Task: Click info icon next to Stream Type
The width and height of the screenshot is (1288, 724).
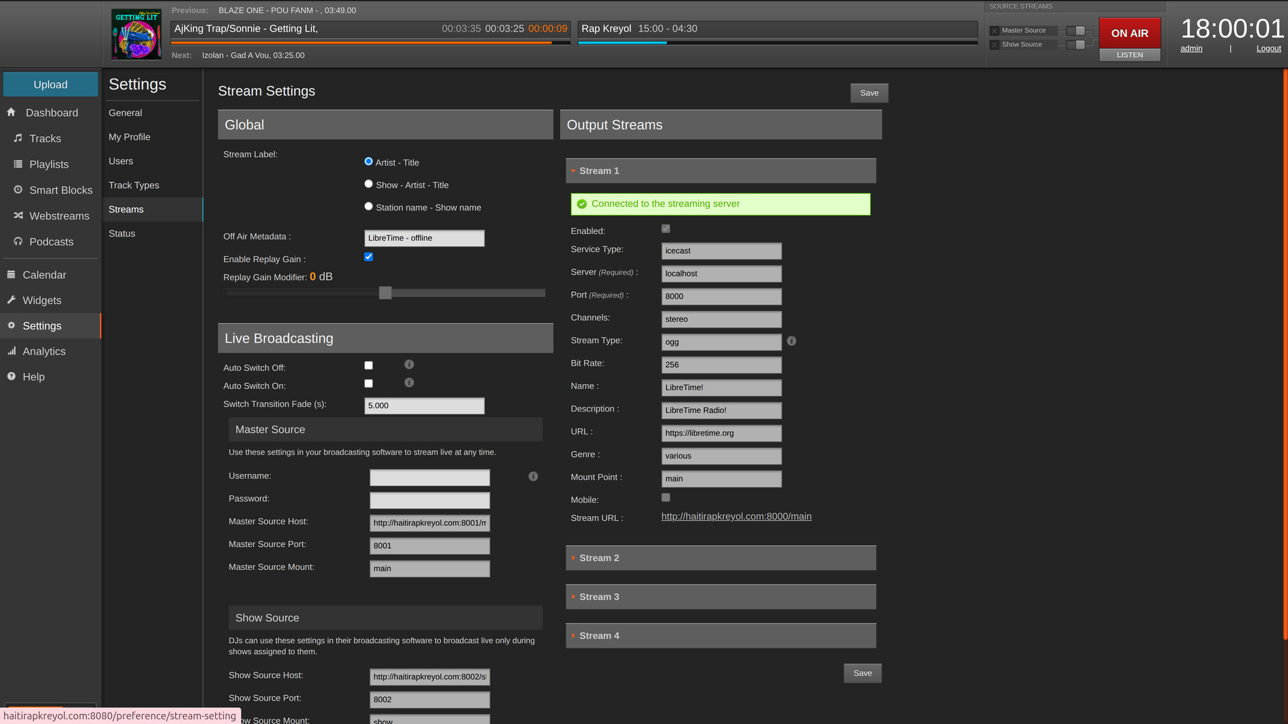Action: click(792, 341)
